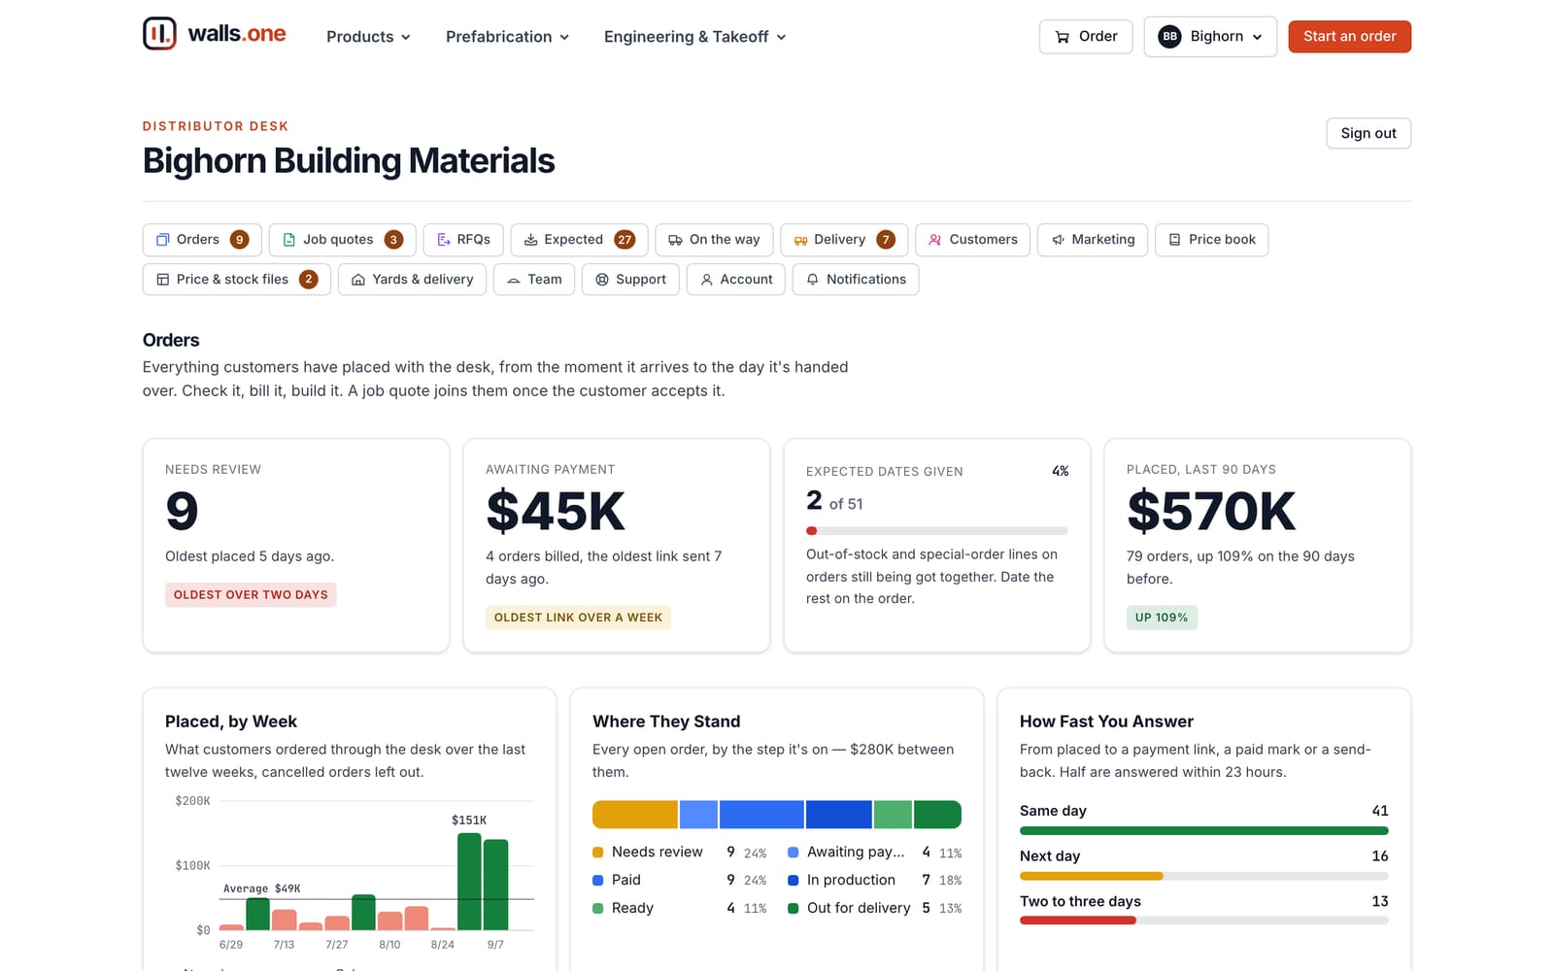Click the Job quotes document icon
The width and height of the screenshot is (1554, 971).
pyautogui.click(x=288, y=240)
